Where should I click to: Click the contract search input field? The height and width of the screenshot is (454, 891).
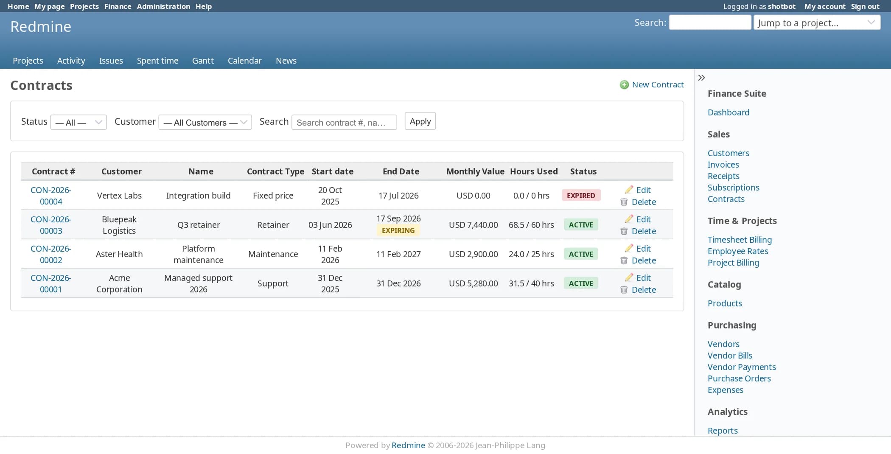344,122
